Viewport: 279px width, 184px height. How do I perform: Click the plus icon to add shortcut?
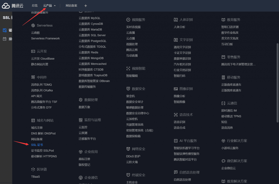[86, 6]
